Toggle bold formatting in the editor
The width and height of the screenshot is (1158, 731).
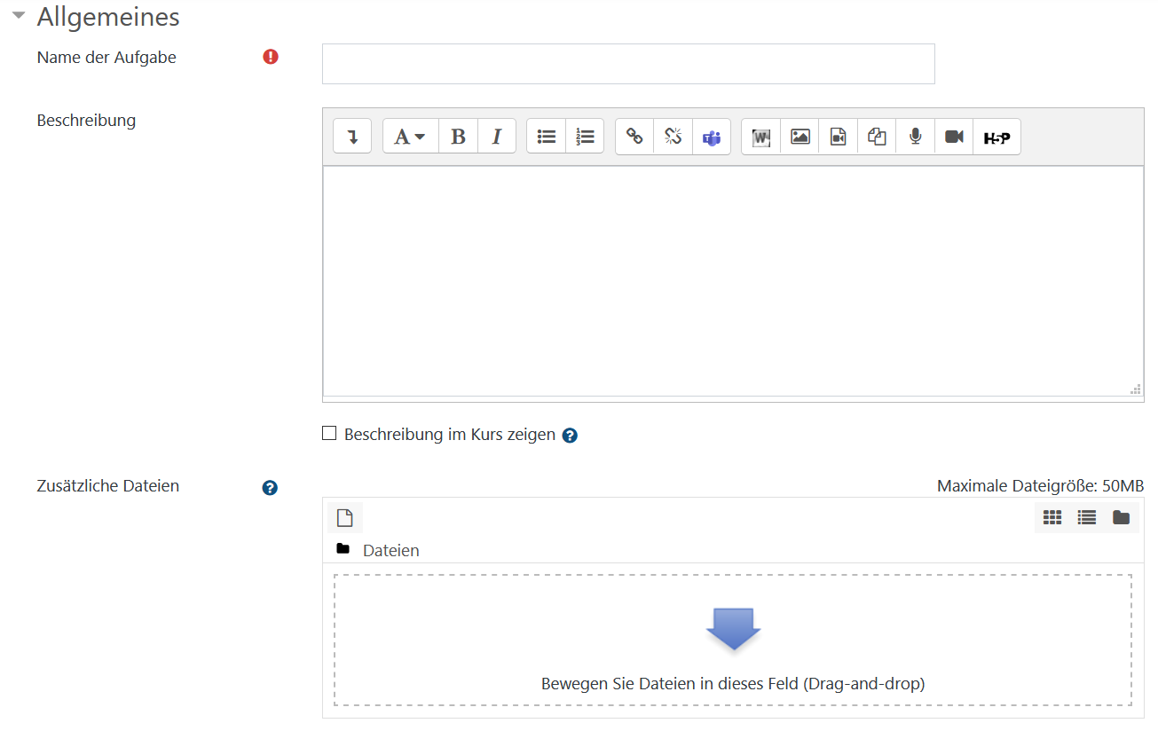(458, 137)
